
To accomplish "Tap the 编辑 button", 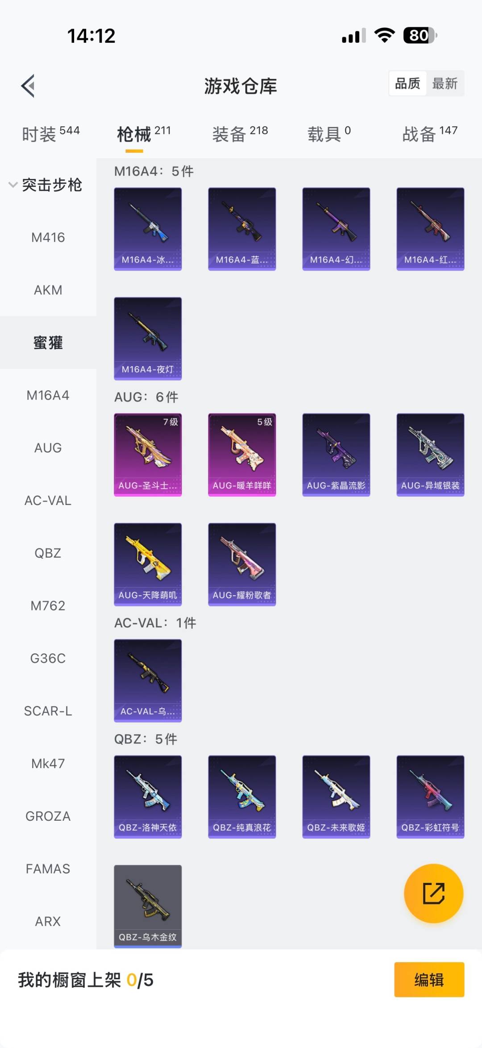I will (429, 979).
